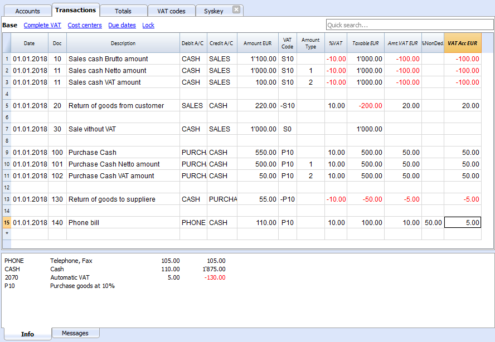Click the S0 VAT code cell

click(287, 129)
